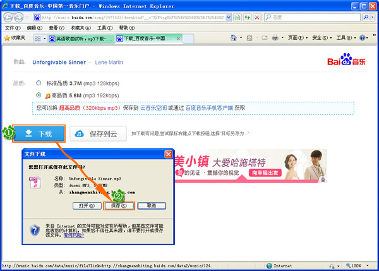Click the Internet zone globe icon
Viewport: 379px width, 271px height.
(x=269, y=266)
